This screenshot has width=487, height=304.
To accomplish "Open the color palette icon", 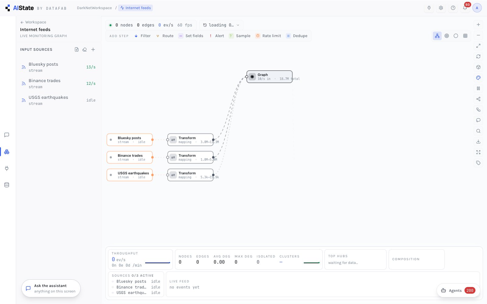I will tap(478, 78).
